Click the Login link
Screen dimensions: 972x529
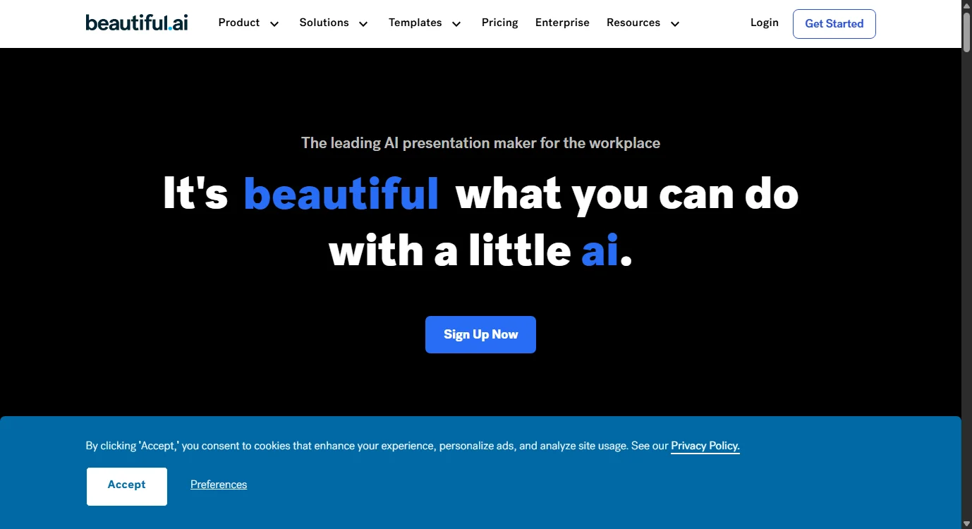pyautogui.click(x=765, y=23)
